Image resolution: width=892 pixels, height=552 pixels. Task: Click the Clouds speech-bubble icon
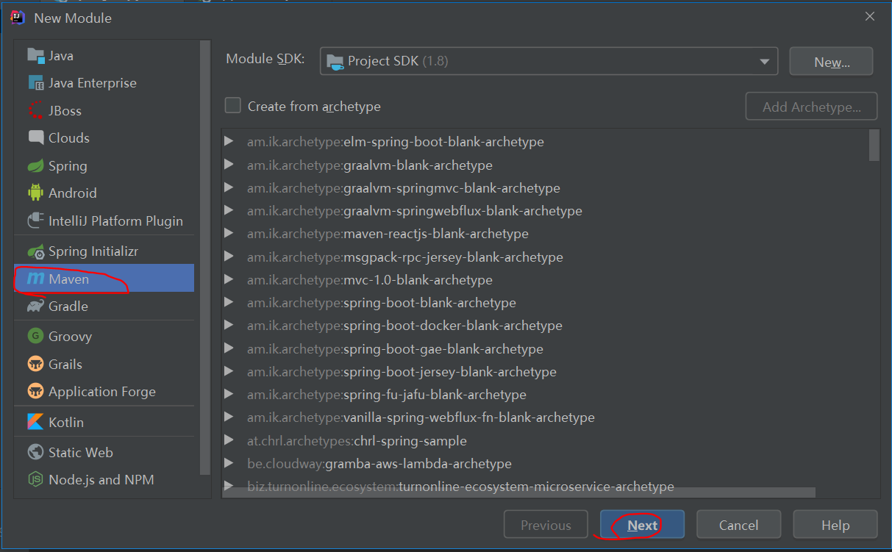(x=36, y=137)
